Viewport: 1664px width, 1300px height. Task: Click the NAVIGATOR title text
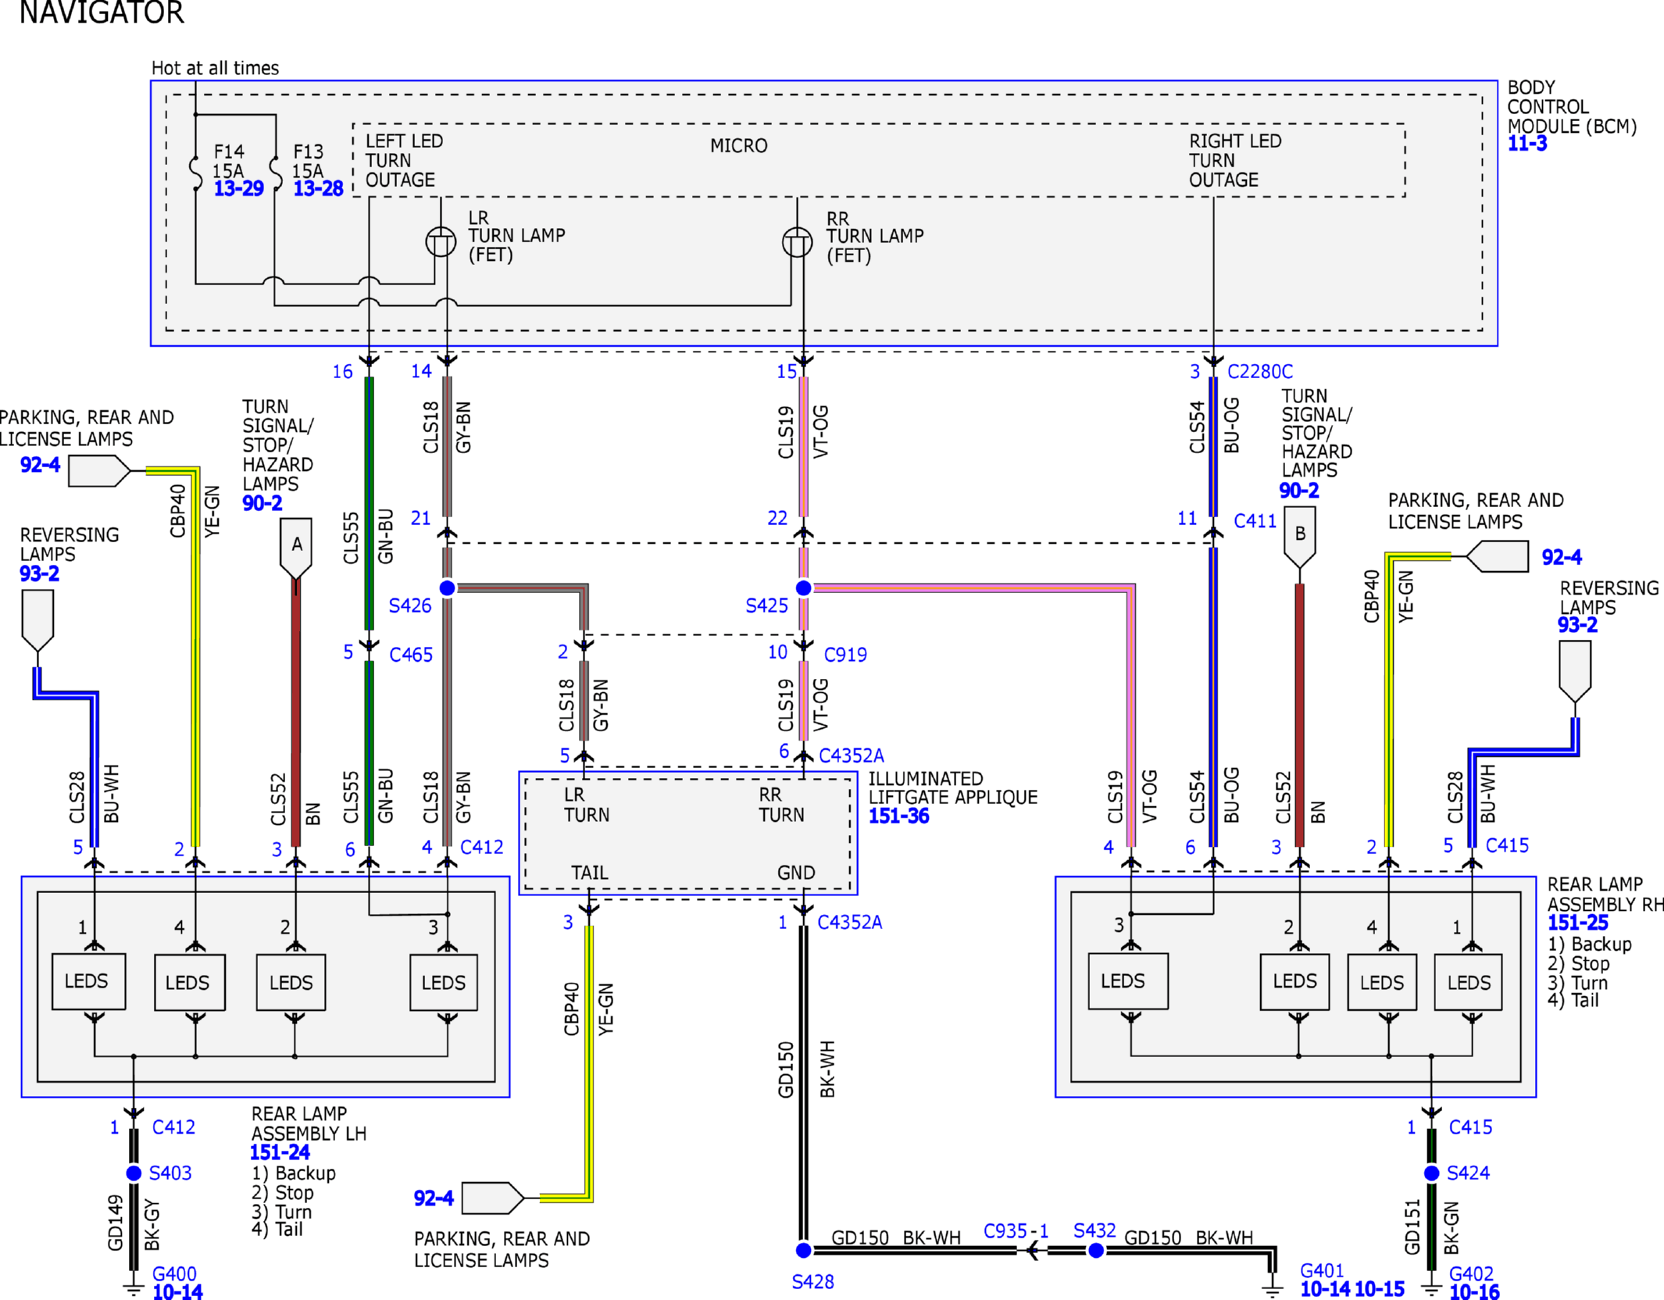click(102, 12)
